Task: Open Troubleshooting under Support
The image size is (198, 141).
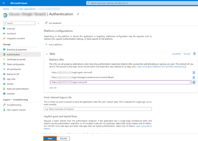Action: (14, 105)
